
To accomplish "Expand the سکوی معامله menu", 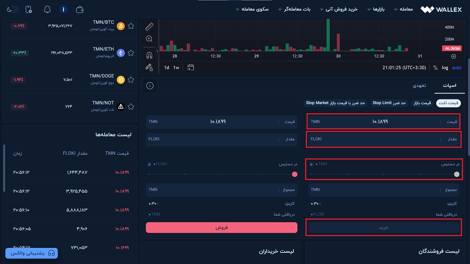I will (x=252, y=9).
